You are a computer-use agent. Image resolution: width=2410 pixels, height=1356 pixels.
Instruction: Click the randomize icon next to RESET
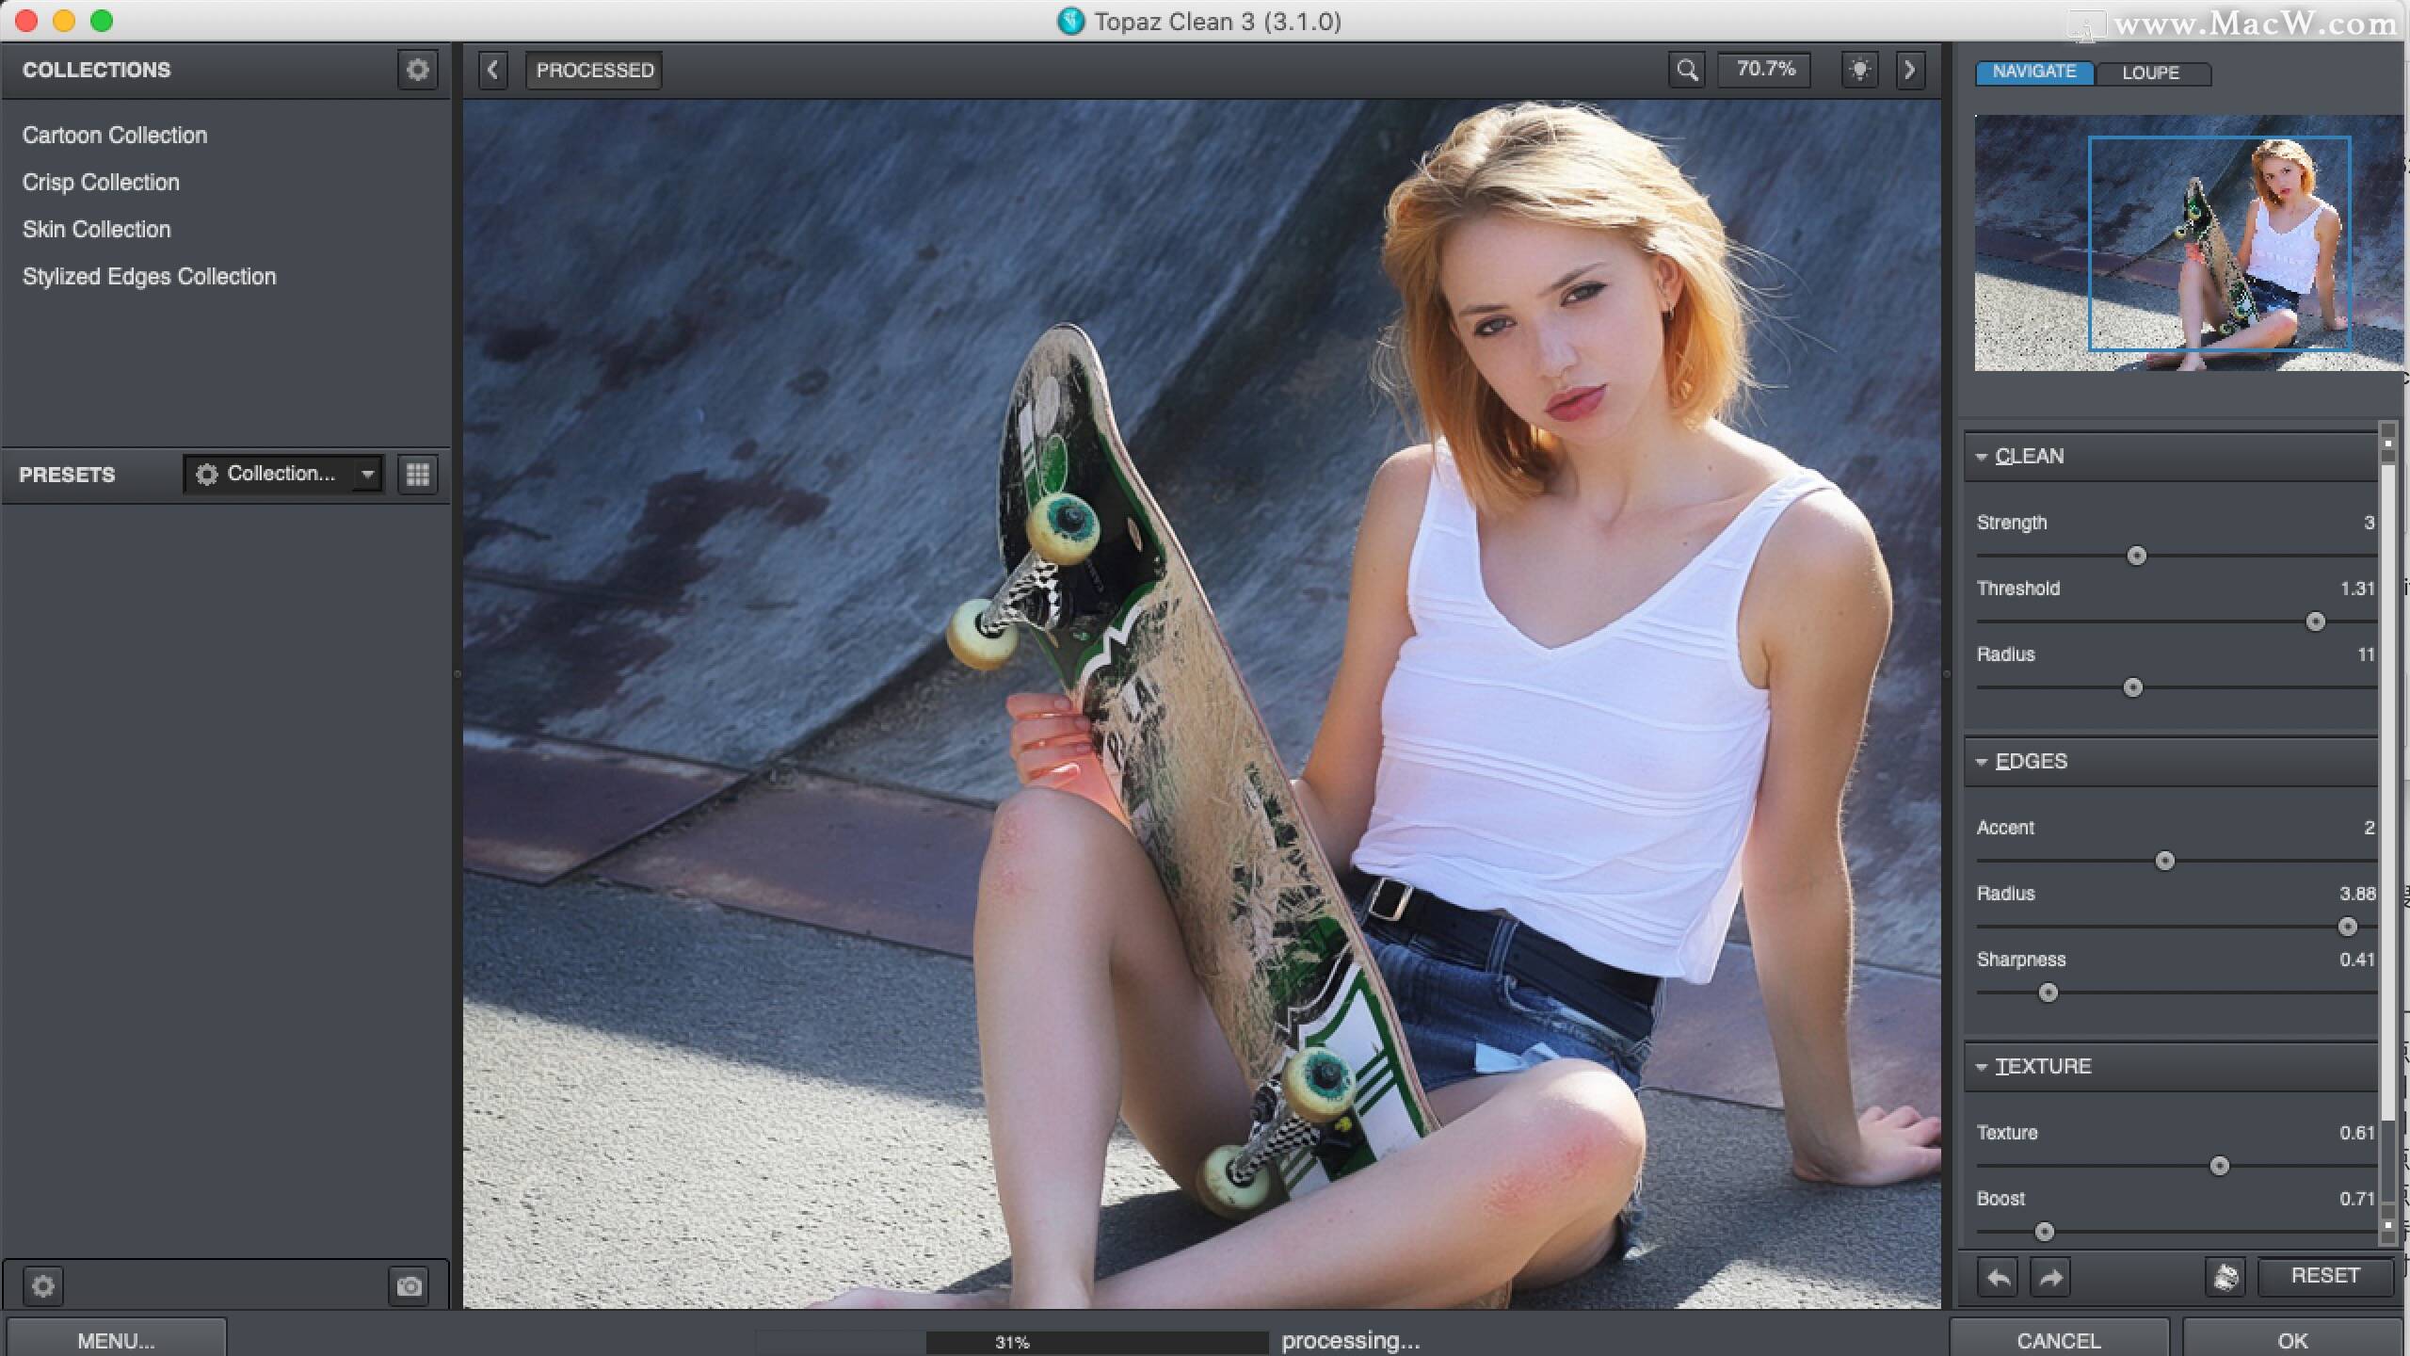point(2225,1277)
